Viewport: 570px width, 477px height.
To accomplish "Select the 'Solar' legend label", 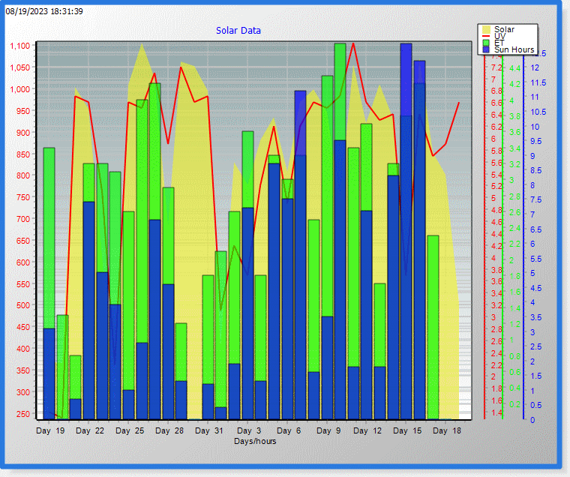I will (x=504, y=29).
